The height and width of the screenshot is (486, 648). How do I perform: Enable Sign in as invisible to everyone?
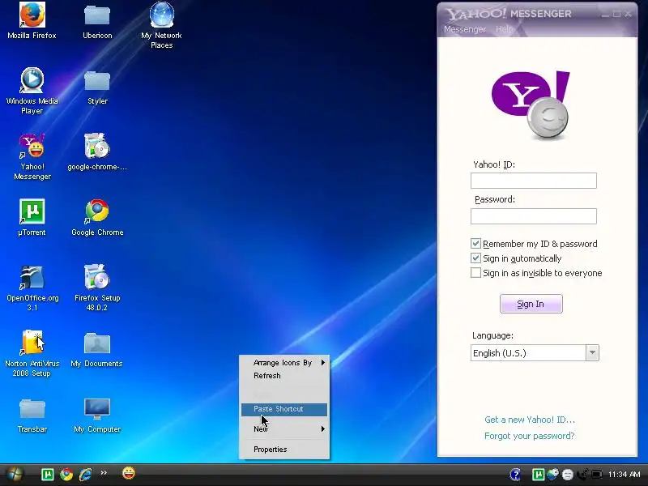pyautogui.click(x=475, y=273)
